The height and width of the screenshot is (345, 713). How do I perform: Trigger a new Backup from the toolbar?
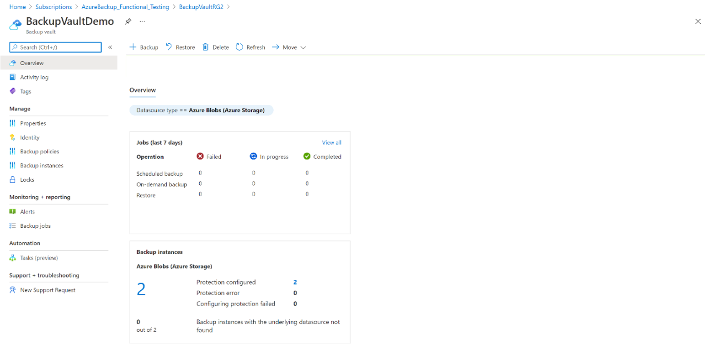tap(144, 47)
